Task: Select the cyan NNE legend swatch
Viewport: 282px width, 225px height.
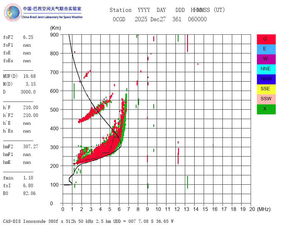Action: click(266, 69)
